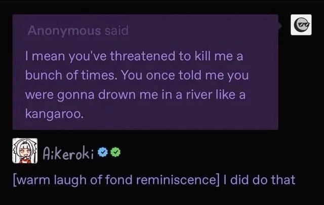Click the "Anonymous" asker name

click(x=64, y=30)
